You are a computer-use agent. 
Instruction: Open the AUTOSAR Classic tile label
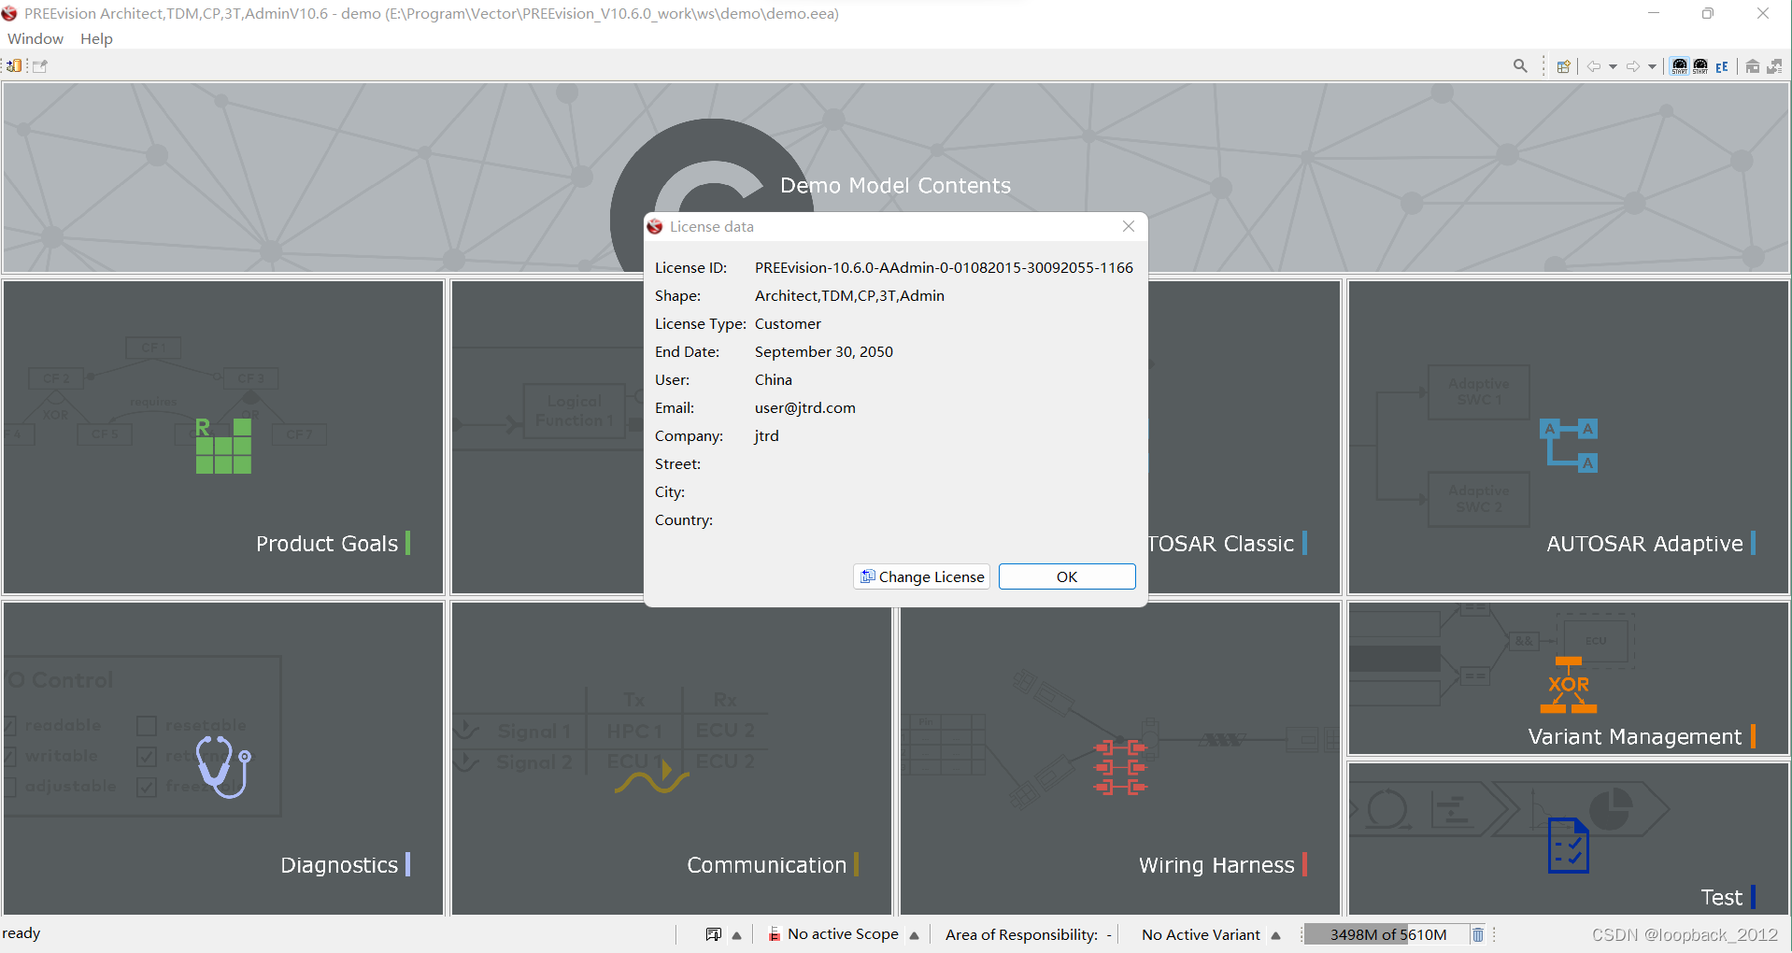(1221, 544)
